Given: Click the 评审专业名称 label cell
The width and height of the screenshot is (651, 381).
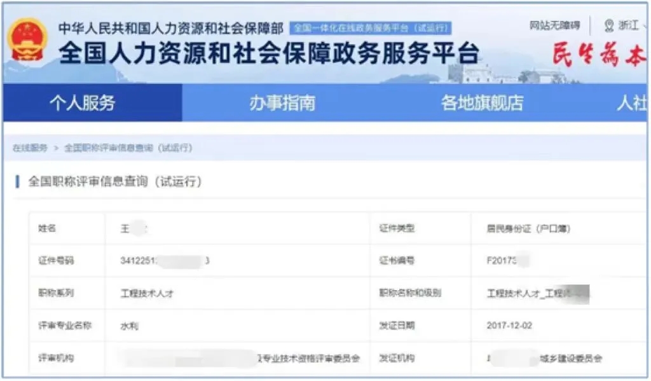Looking at the screenshot, I should 67,325.
